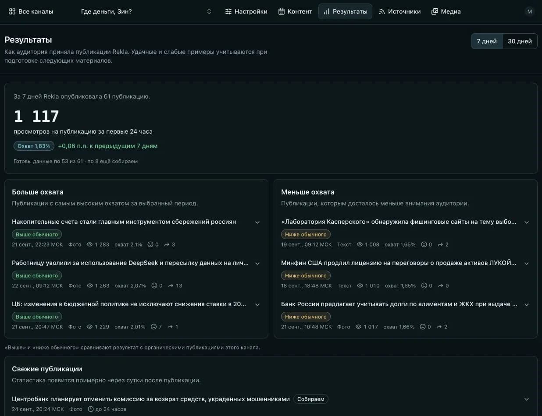542x416 pixels.
Task: Expand Банк России предлагает учитывать долги row
Action: [x=527, y=304]
